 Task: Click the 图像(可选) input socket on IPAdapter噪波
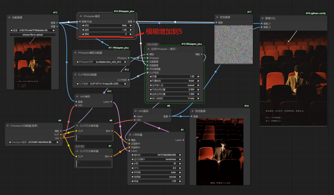point(80,22)
